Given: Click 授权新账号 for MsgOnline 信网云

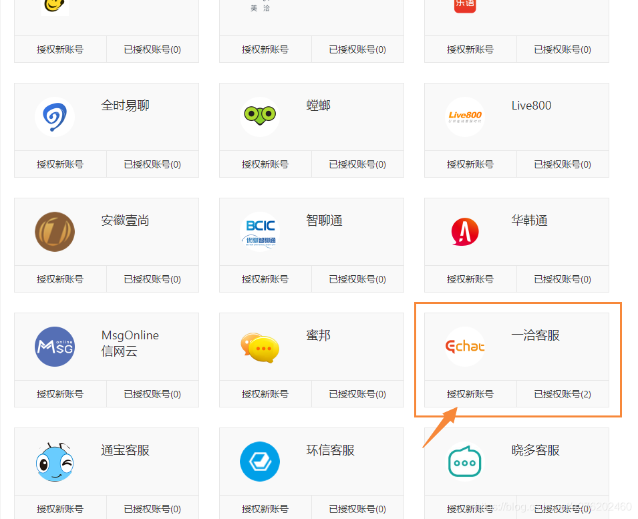Looking at the screenshot, I should coord(60,394).
